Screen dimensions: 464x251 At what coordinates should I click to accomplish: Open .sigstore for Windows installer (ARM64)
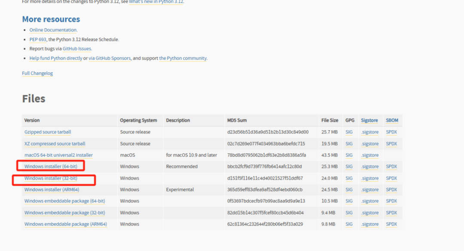370,190
